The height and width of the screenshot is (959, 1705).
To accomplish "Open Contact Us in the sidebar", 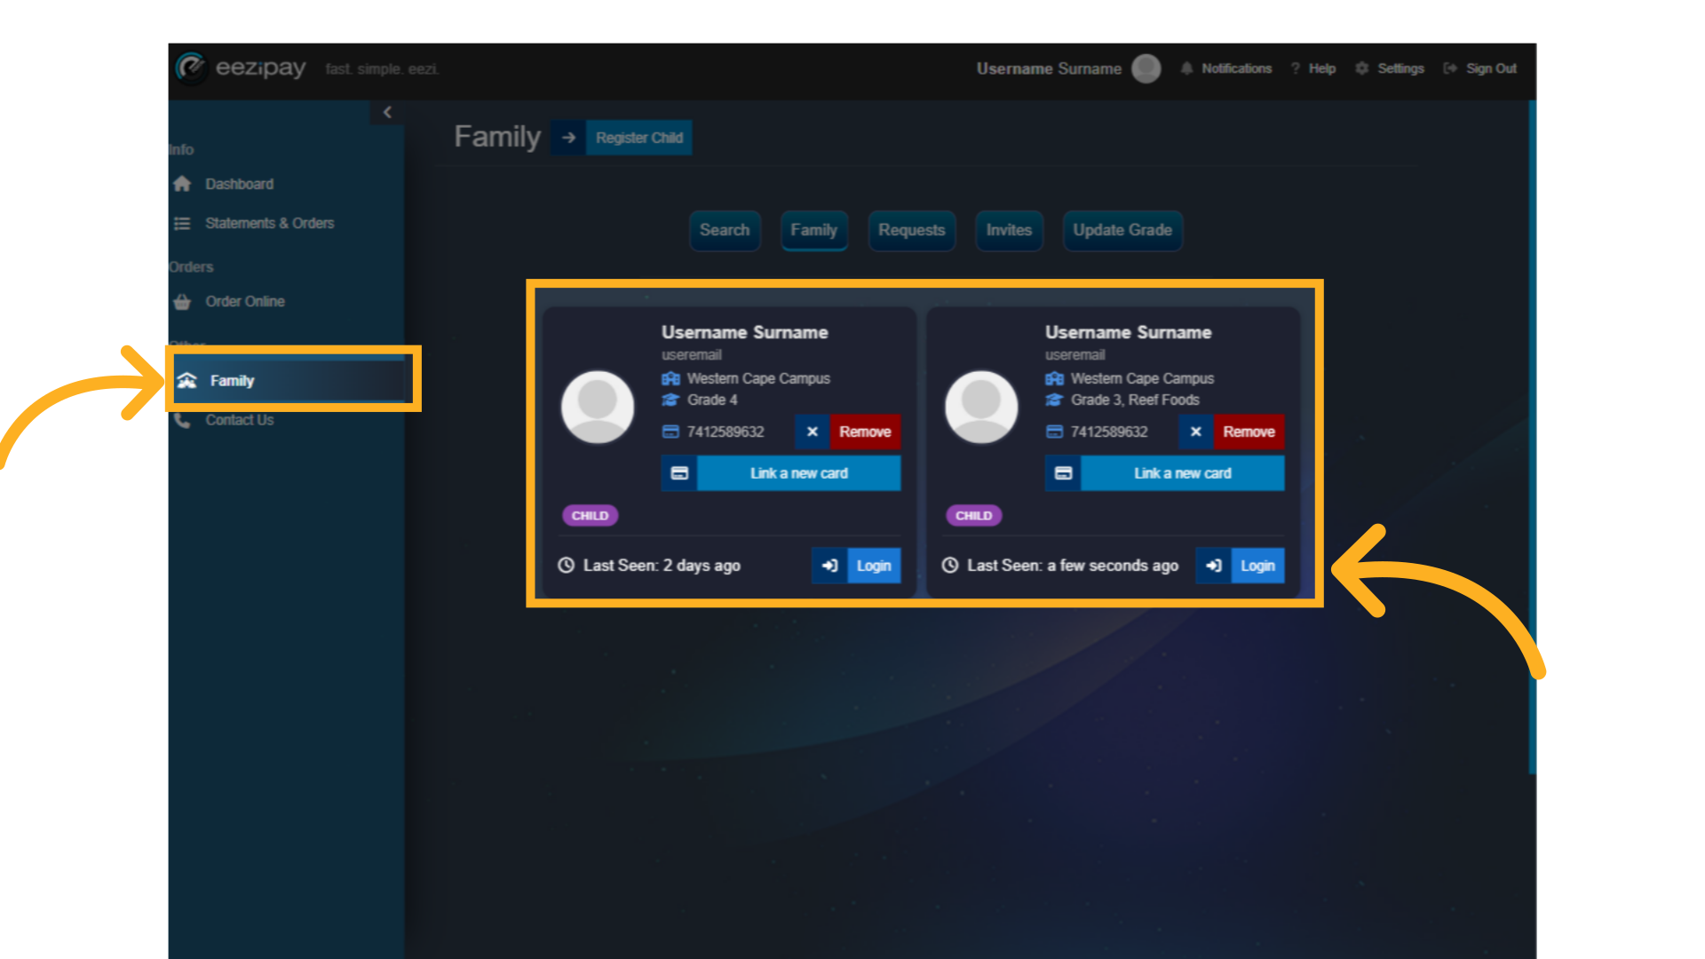I will 240,420.
